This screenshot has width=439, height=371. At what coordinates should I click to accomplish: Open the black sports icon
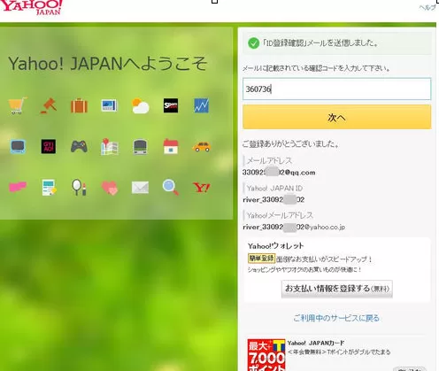(171, 105)
